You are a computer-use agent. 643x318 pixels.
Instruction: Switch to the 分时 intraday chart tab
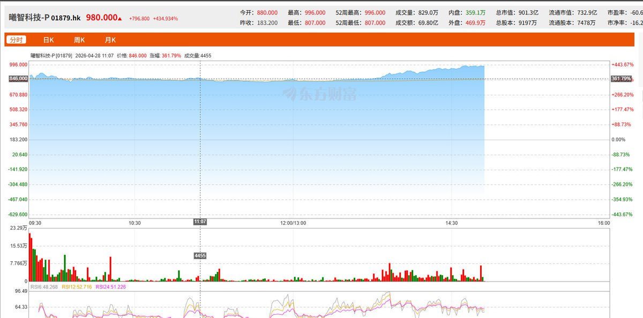[x=16, y=40]
